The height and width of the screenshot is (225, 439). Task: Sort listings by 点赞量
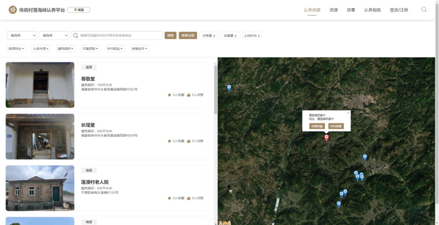[x=209, y=36]
